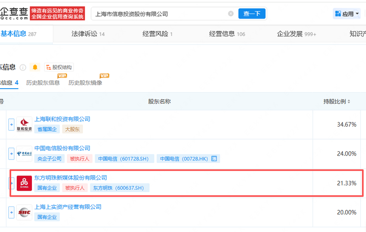Expand the 东方明珠新媒体 row

pyautogui.click(x=12, y=183)
